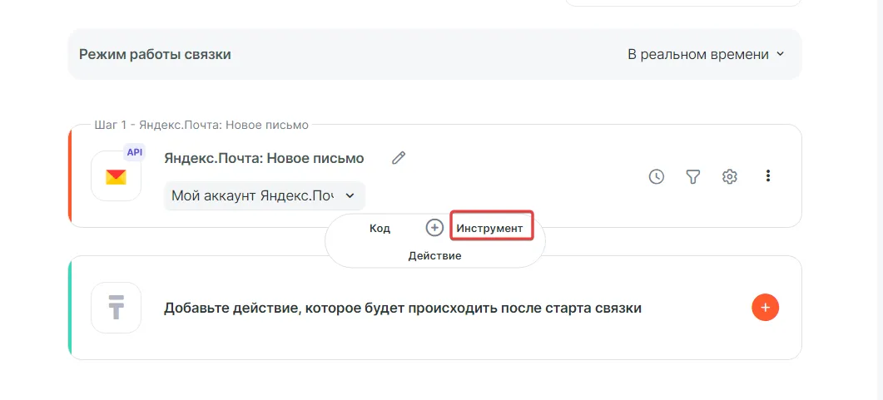Screen dimensions: 883x400
Task: Open the clock icon on step 1
Action: [657, 176]
